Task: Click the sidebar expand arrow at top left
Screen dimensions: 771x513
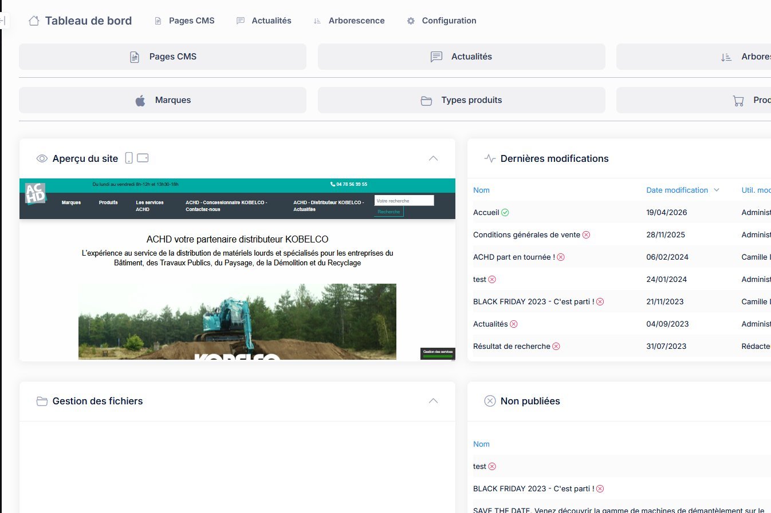Action: [2, 21]
